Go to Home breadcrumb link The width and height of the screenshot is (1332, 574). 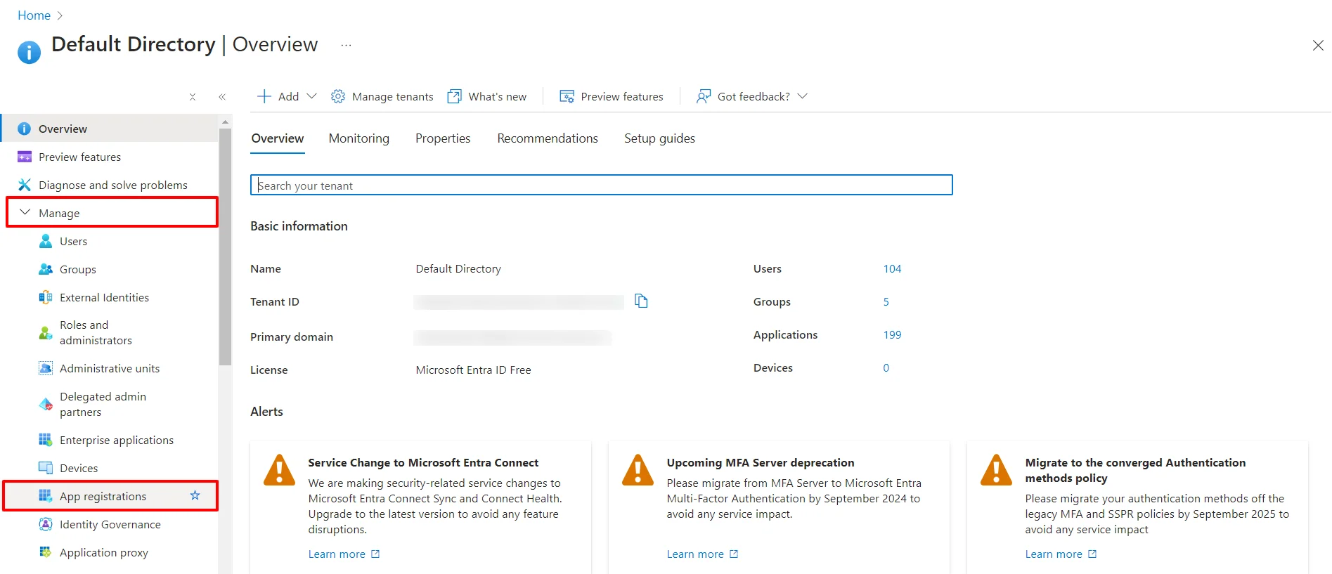pyautogui.click(x=34, y=15)
